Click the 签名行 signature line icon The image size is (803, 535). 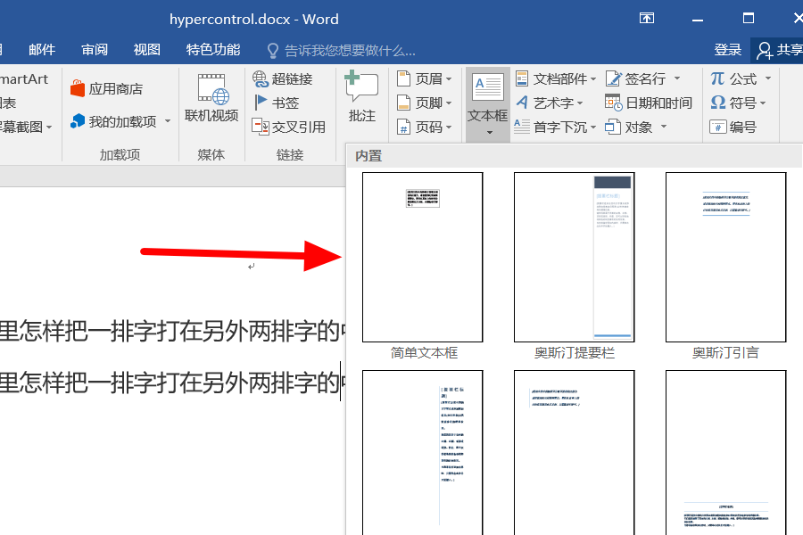pos(613,78)
